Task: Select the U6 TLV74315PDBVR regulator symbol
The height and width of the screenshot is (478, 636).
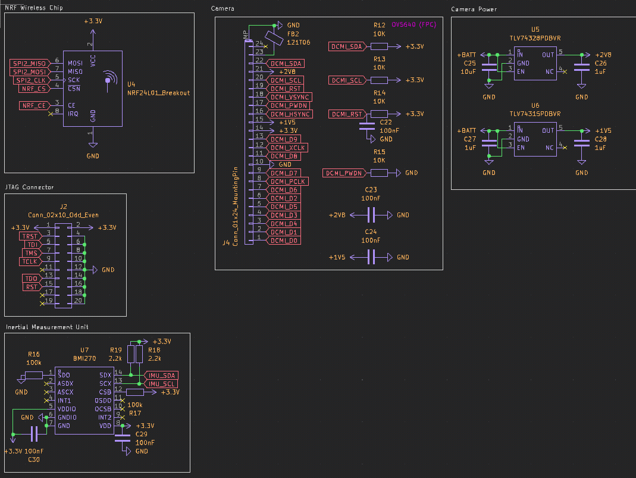Action: (x=535, y=139)
